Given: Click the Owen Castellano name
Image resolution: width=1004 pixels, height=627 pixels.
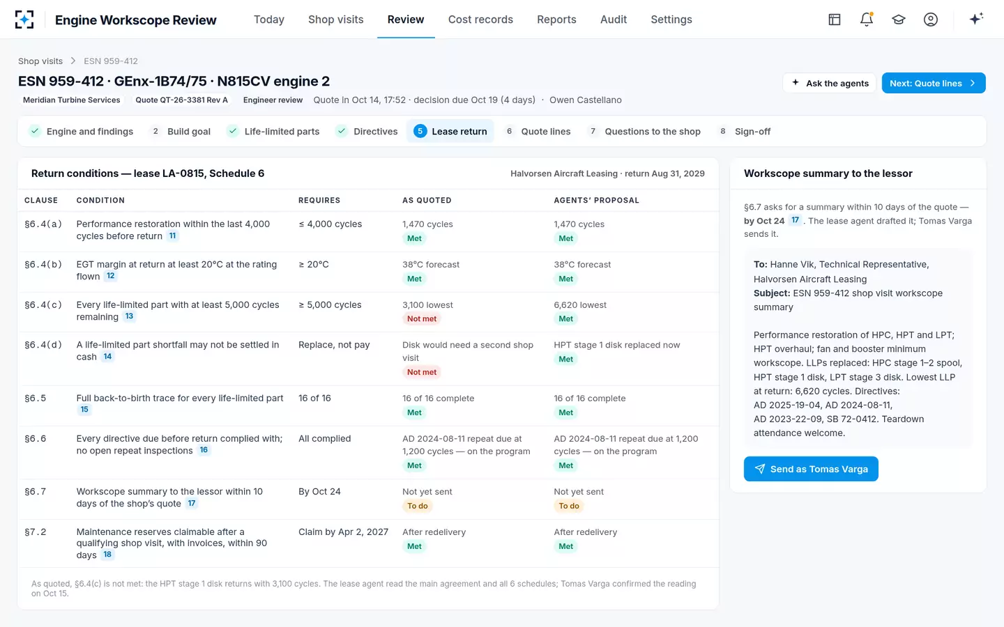Looking at the screenshot, I should point(586,100).
